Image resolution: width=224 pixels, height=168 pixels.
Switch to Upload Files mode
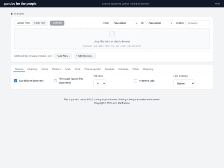pyautogui.click(x=23, y=23)
